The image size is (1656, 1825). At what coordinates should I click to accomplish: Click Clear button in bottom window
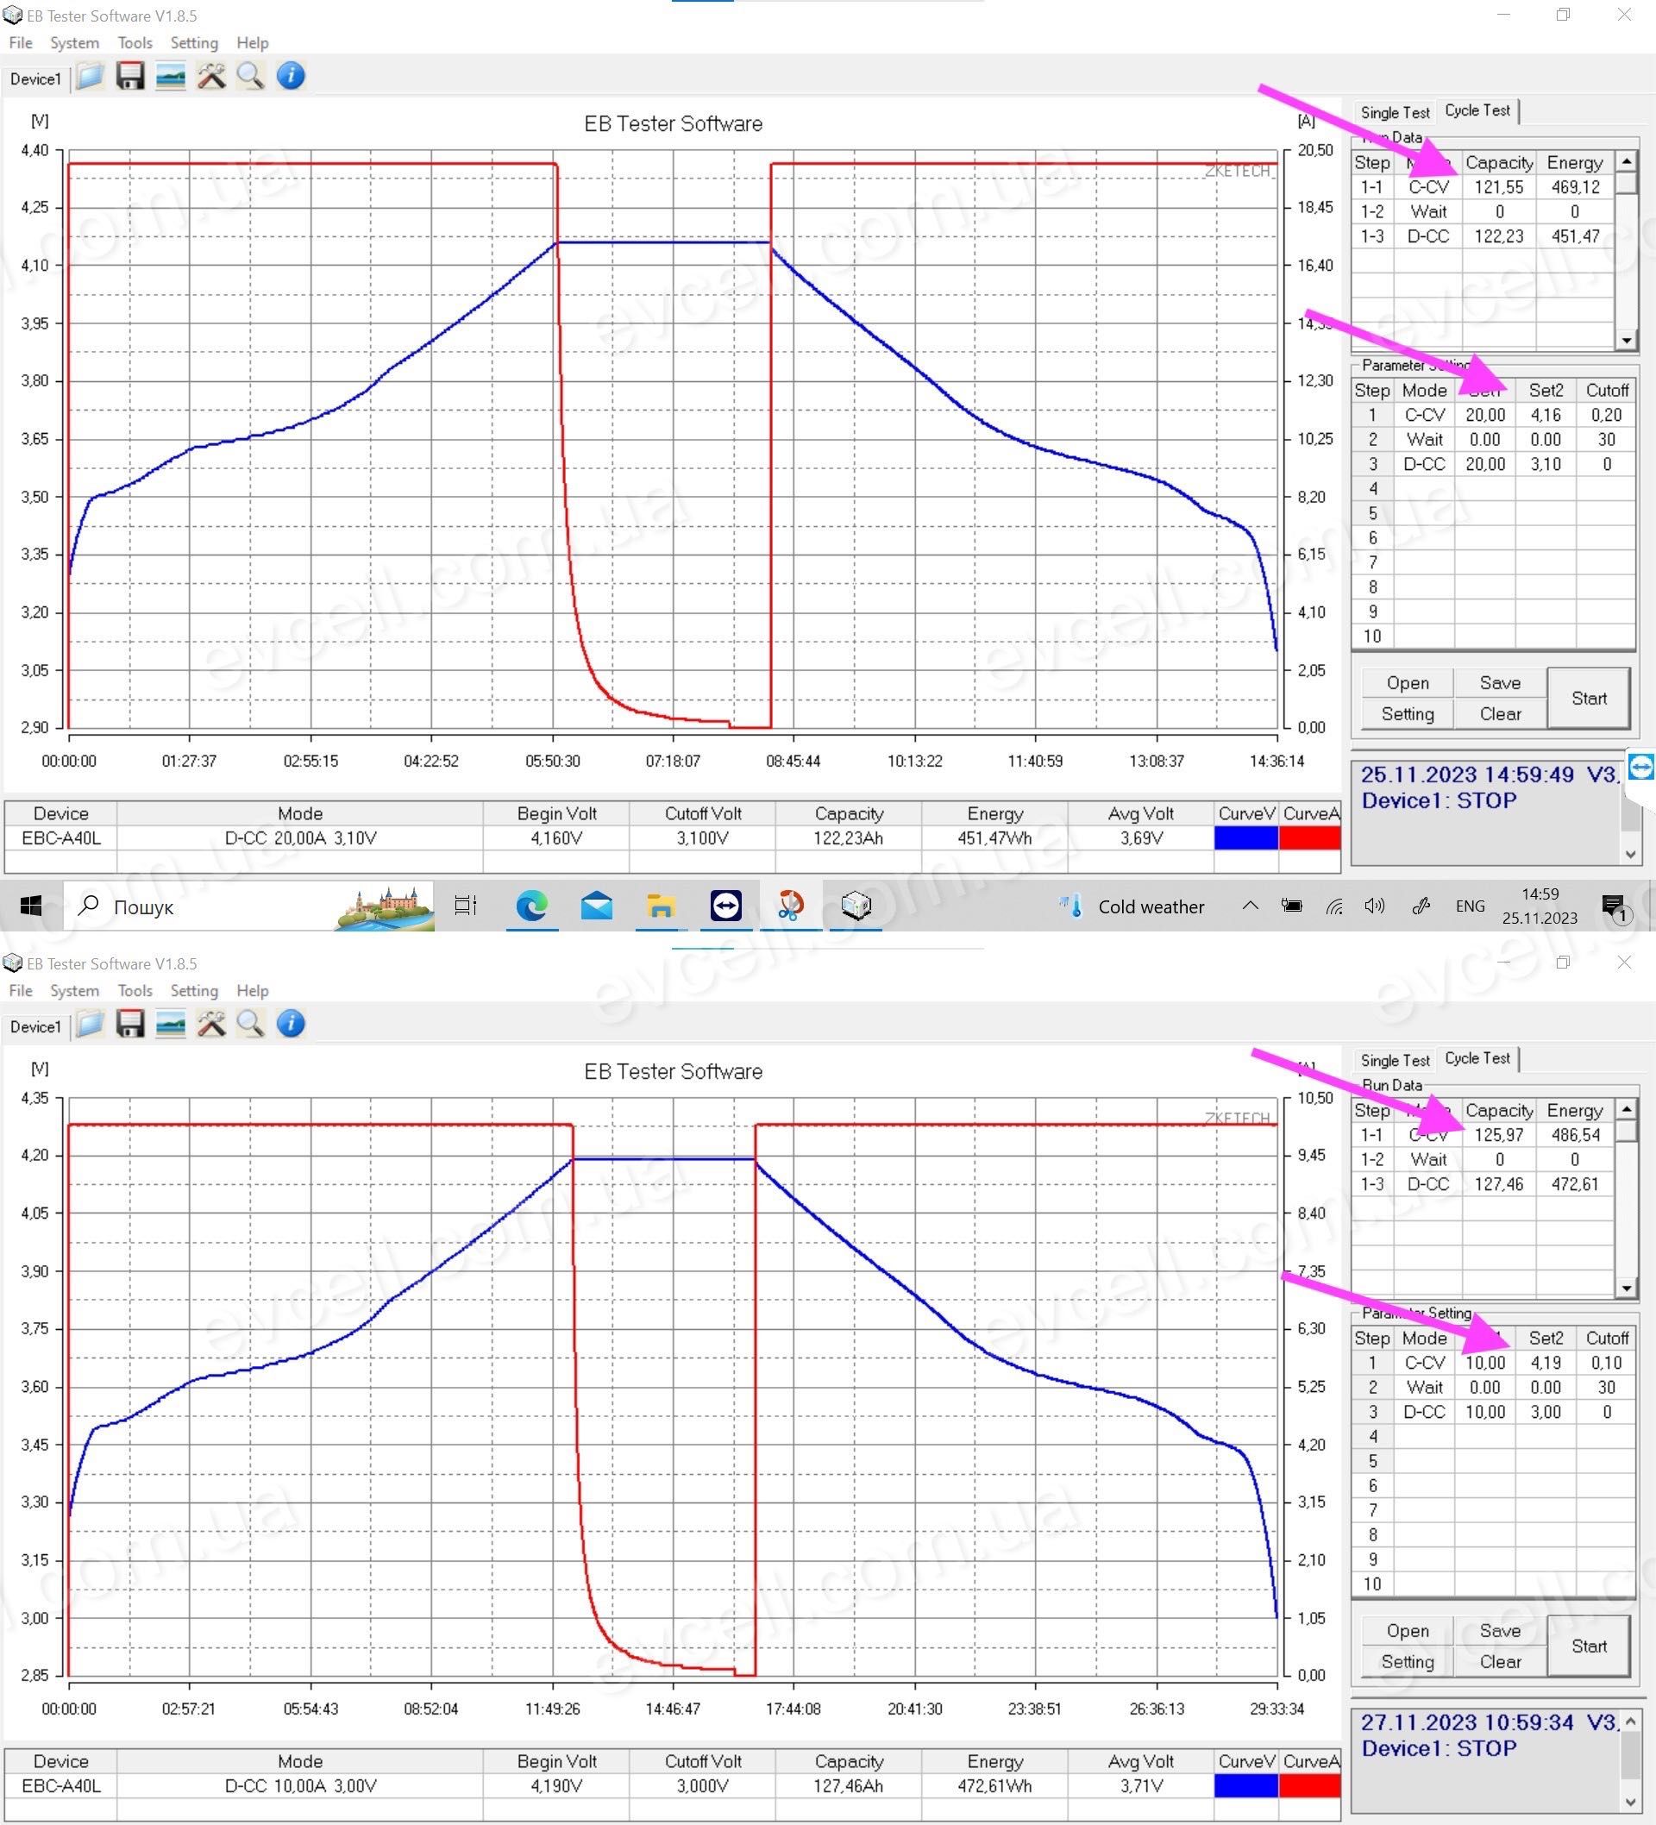(x=1499, y=1661)
